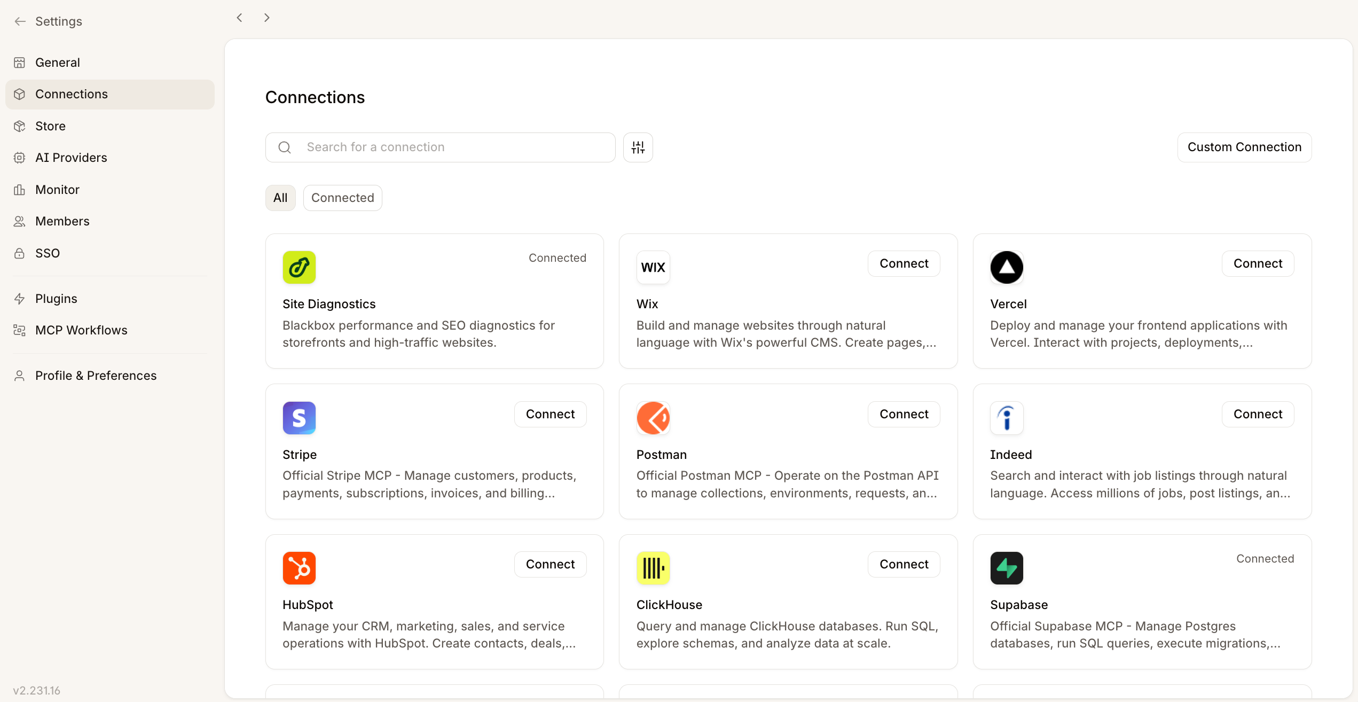Open MCP Workflows label in sidebar
Screen dimensions: 1358x702
pos(81,330)
